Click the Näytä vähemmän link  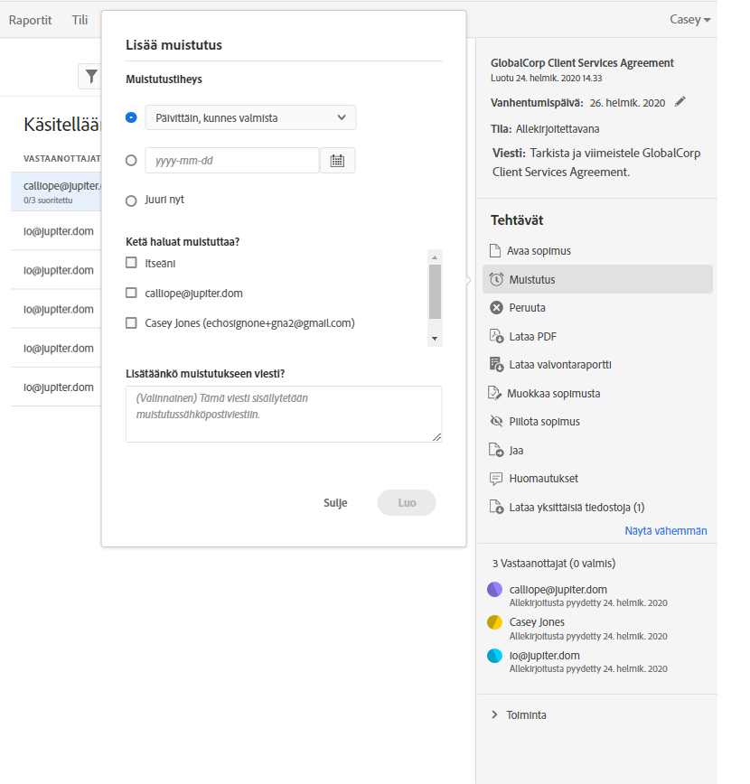(665, 531)
